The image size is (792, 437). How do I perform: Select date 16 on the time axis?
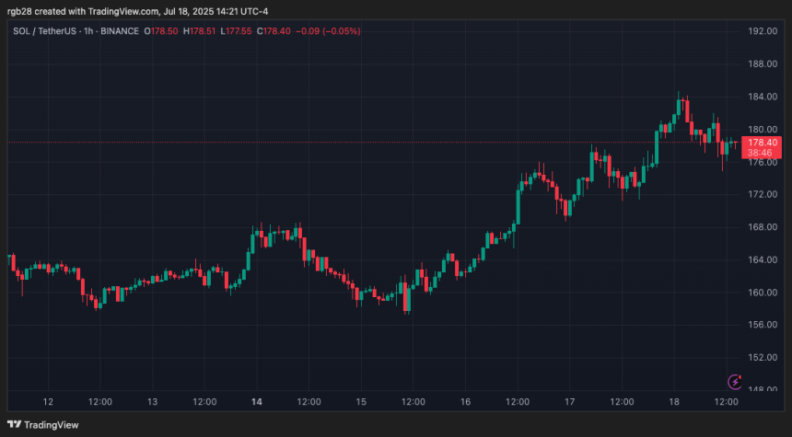click(x=466, y=402)
